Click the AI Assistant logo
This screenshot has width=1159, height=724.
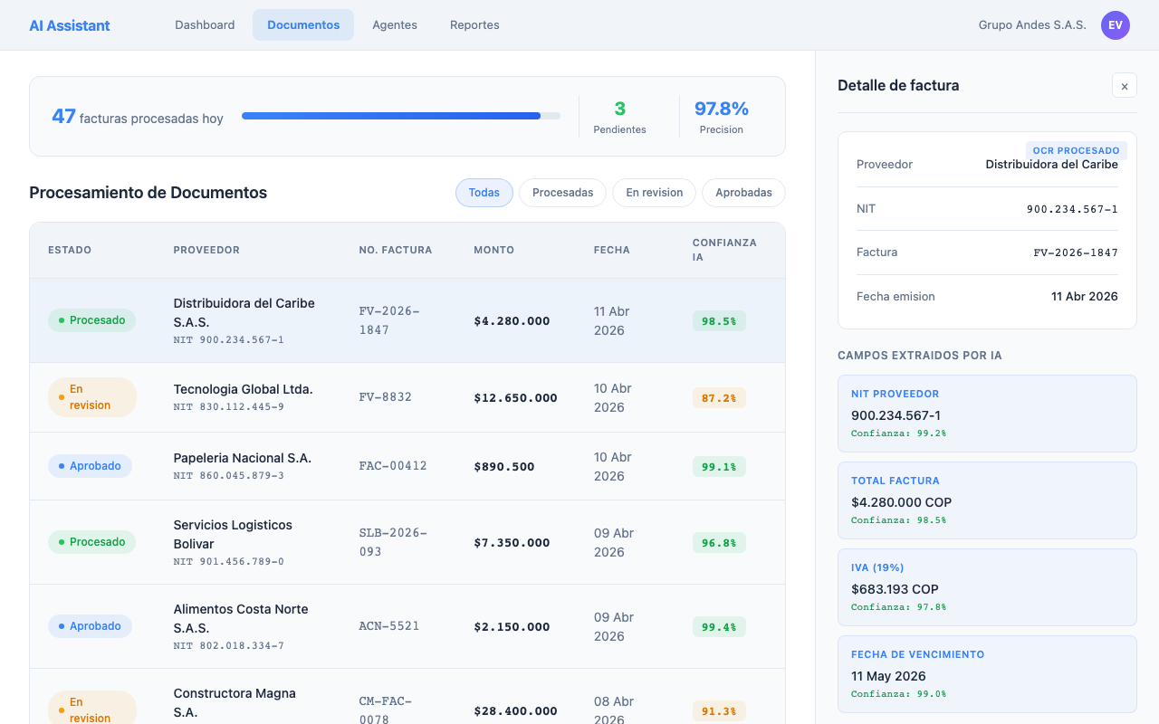pyautogui.click(x=69, y=24)
